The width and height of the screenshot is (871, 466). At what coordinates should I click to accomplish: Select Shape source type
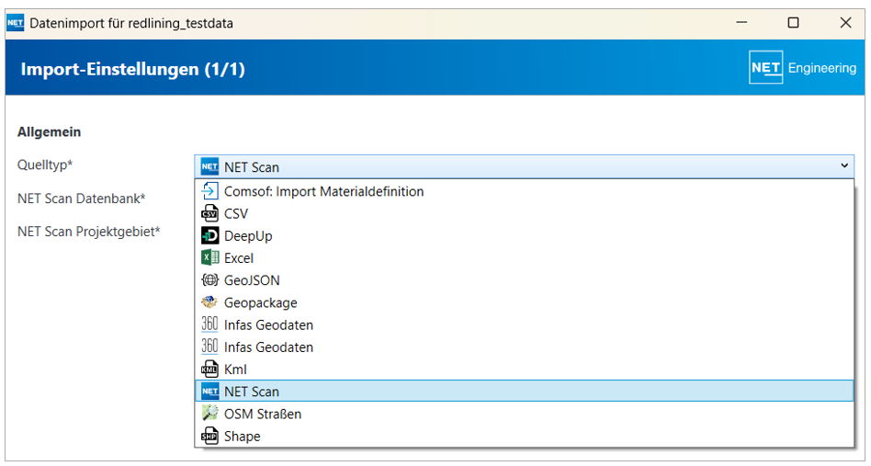click(524, 436)
